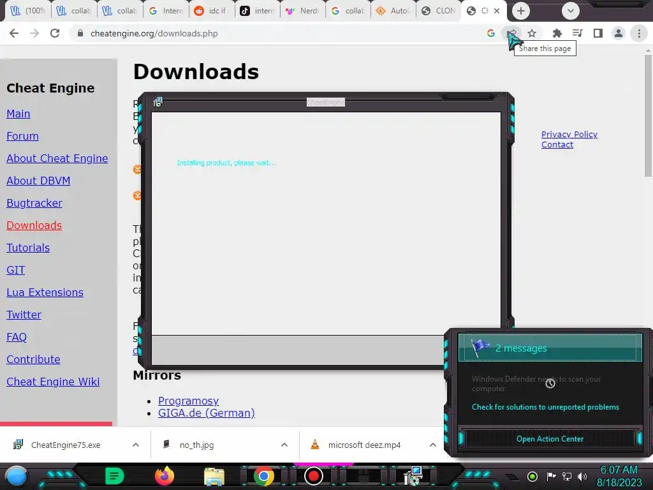The width and height of the screenshot is (653, 490).
Task: Open Chrome from the taskbar
Action: pos(263,476)
